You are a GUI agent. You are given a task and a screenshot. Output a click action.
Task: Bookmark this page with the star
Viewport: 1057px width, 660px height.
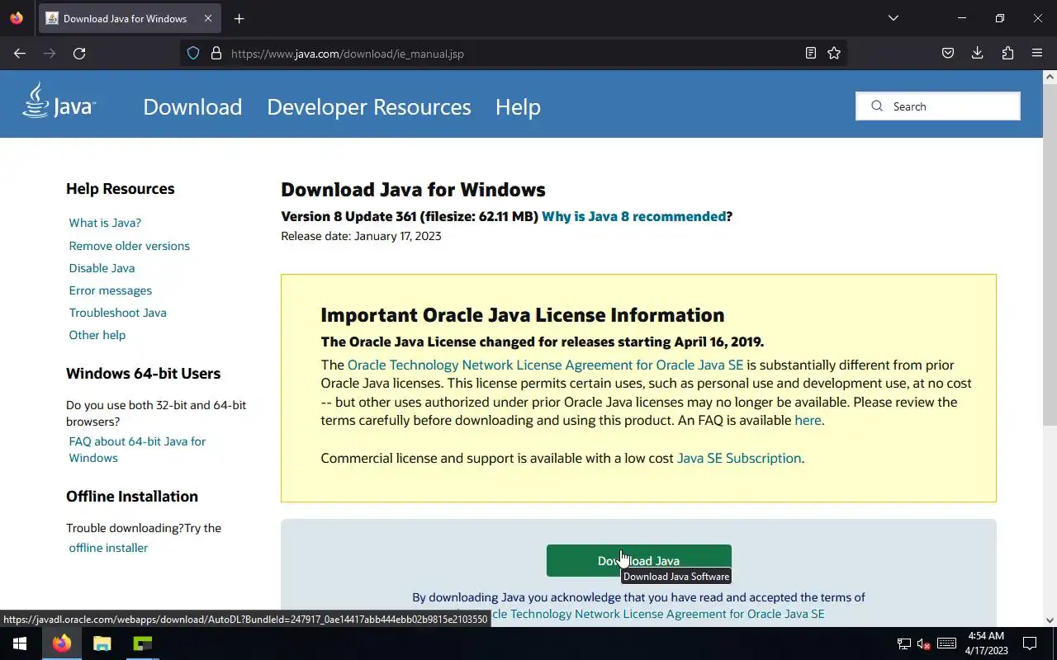[834, 54]
